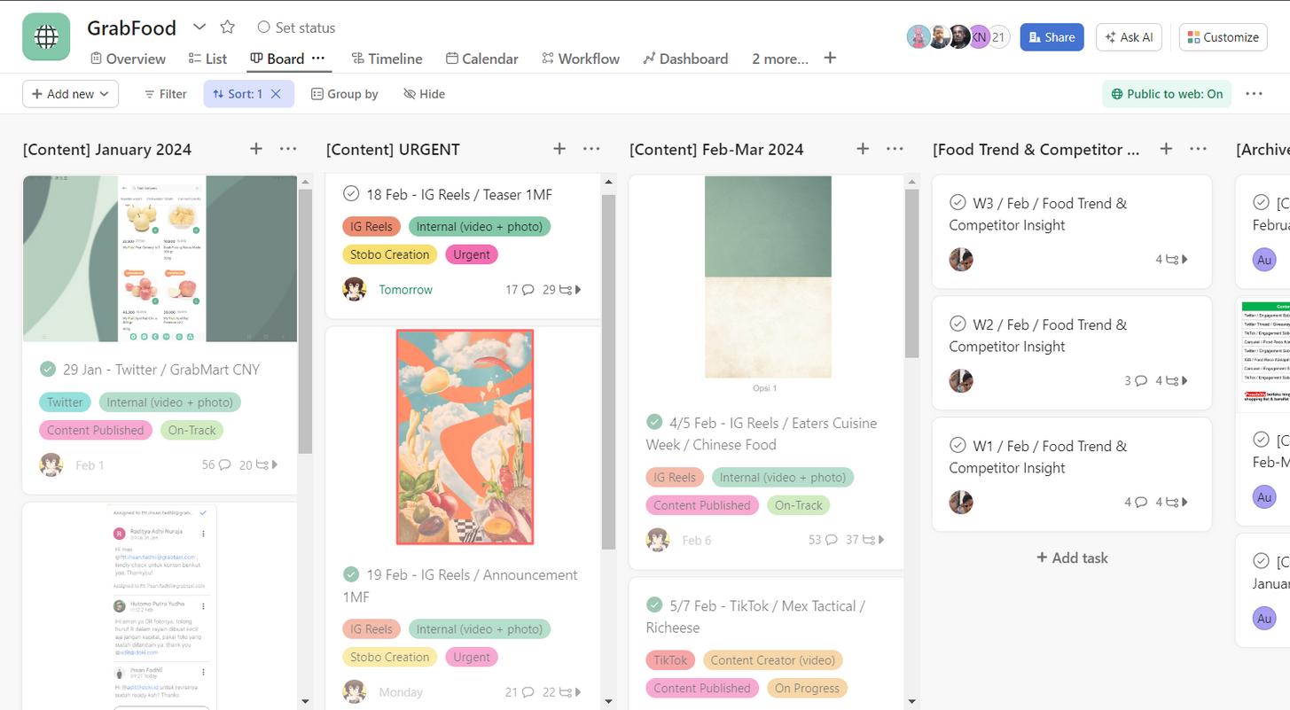Expand subtasks of 4/5 Feb Eaters Cuisine Week

[x=865, y=540]
